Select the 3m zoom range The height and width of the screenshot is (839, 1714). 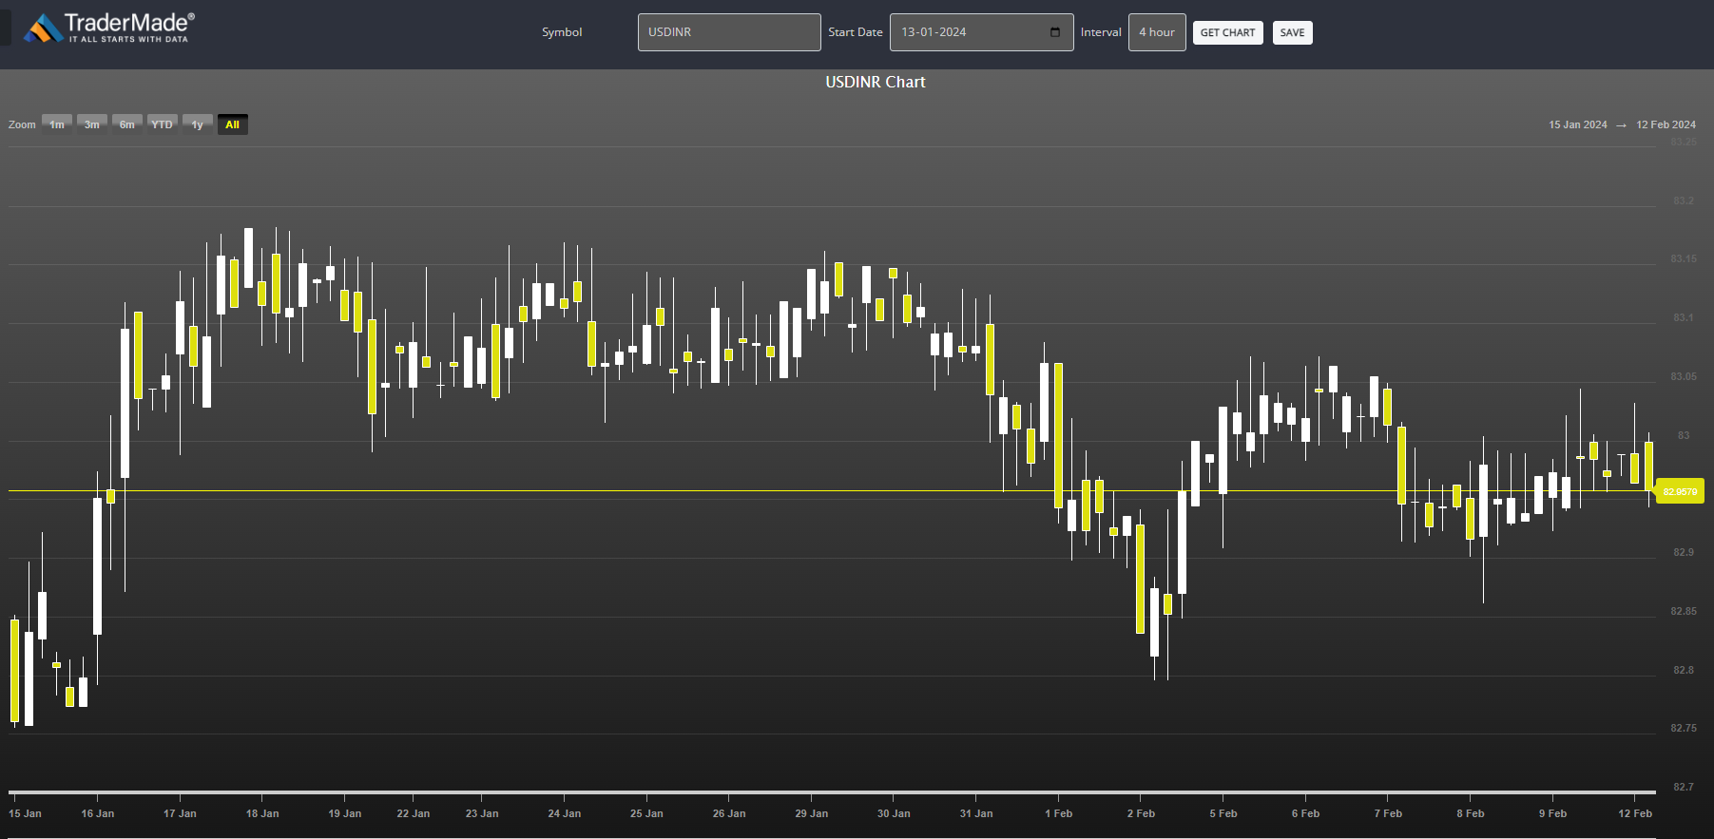click(x=92, y=124)
